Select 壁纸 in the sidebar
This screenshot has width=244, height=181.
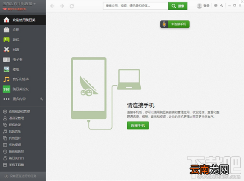pyautogui.click(x=23, y=69)
